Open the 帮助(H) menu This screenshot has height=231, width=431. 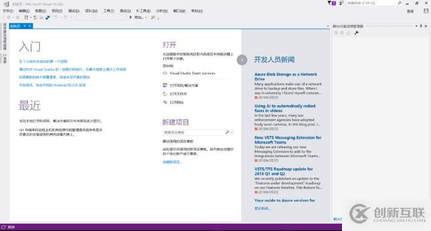(197, 11)
